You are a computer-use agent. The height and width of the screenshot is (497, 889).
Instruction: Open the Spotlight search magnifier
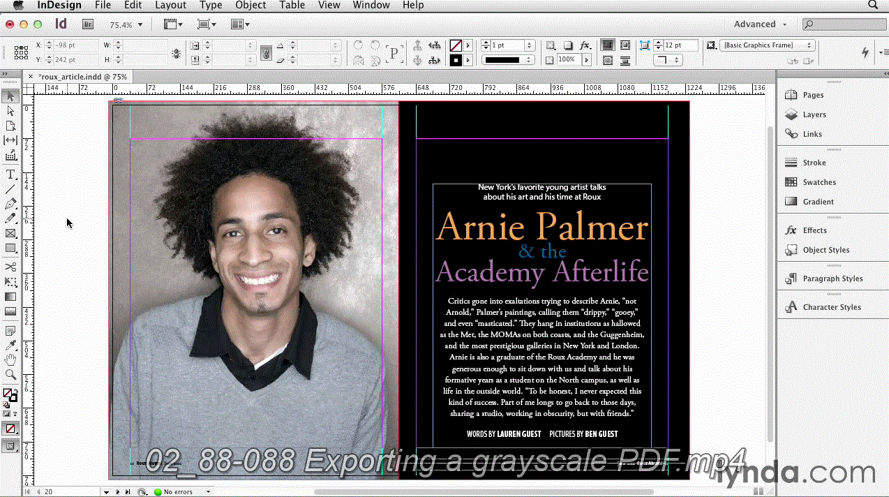click(872, 5)
